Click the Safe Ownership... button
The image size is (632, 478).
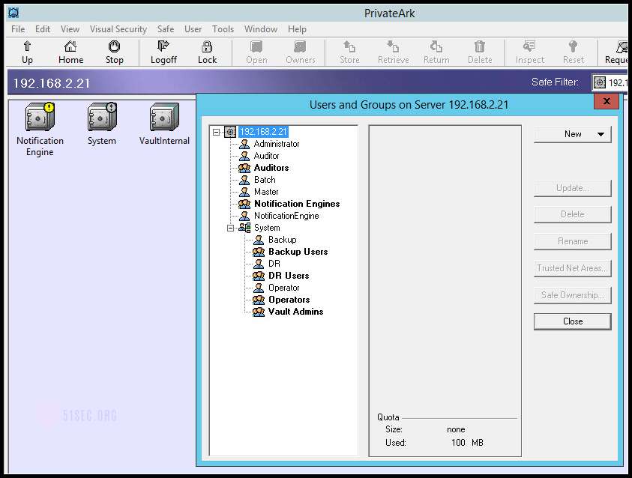tap(572, 295)
